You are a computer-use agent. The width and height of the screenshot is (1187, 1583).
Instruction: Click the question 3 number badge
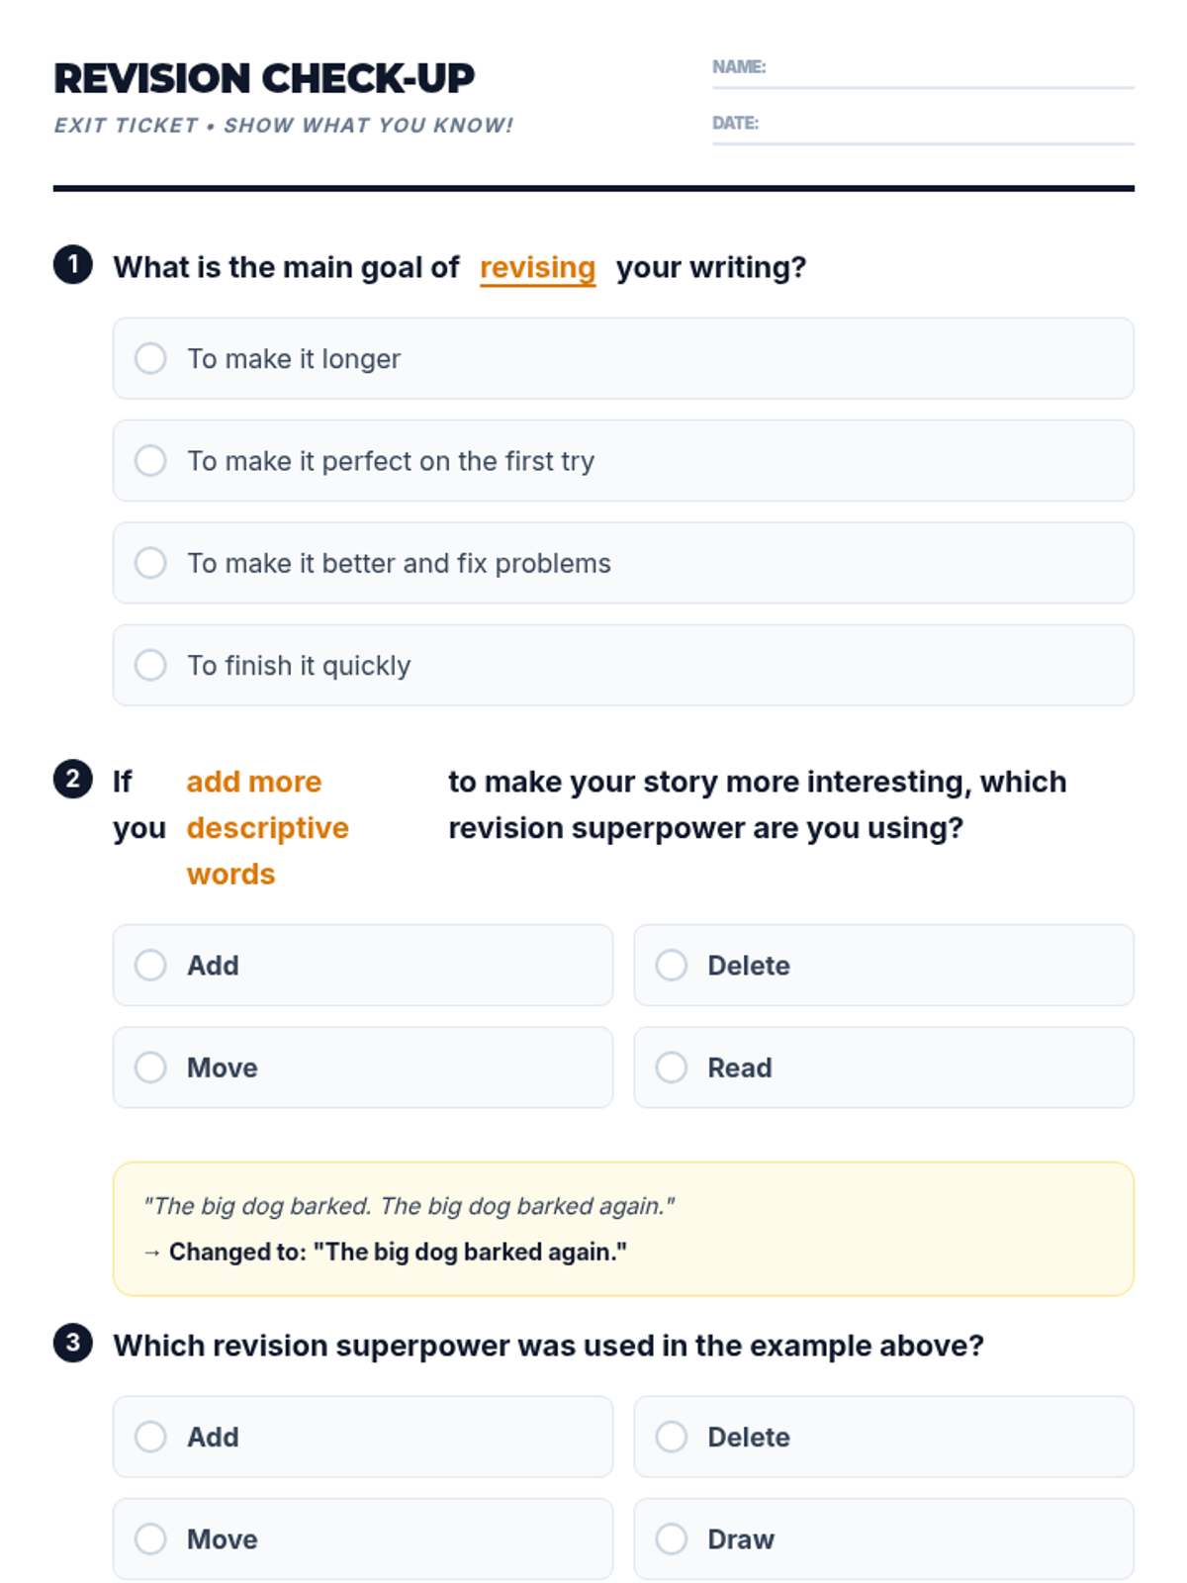point(73,1344)
